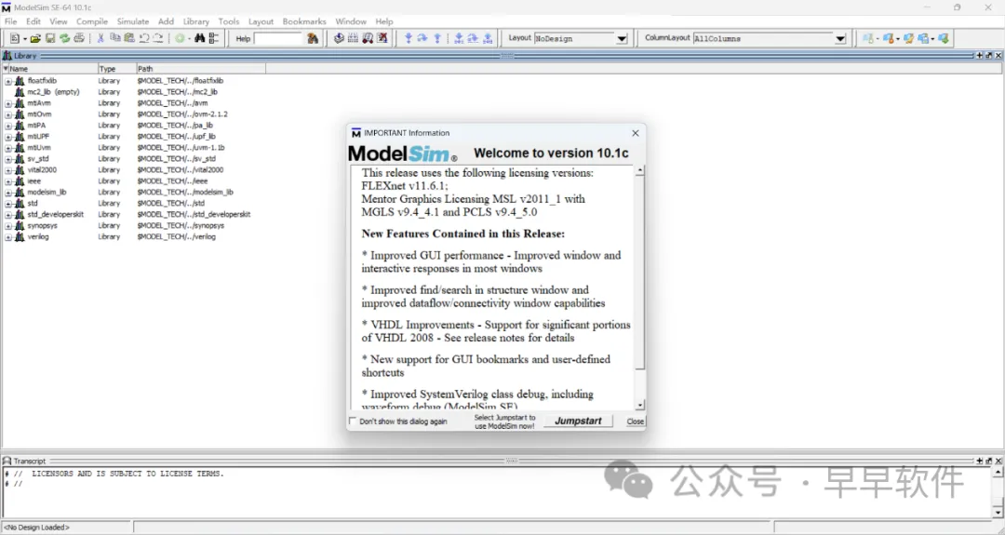
Task: Click the green Reload arrows icon
Action: [x=65, y=38]
